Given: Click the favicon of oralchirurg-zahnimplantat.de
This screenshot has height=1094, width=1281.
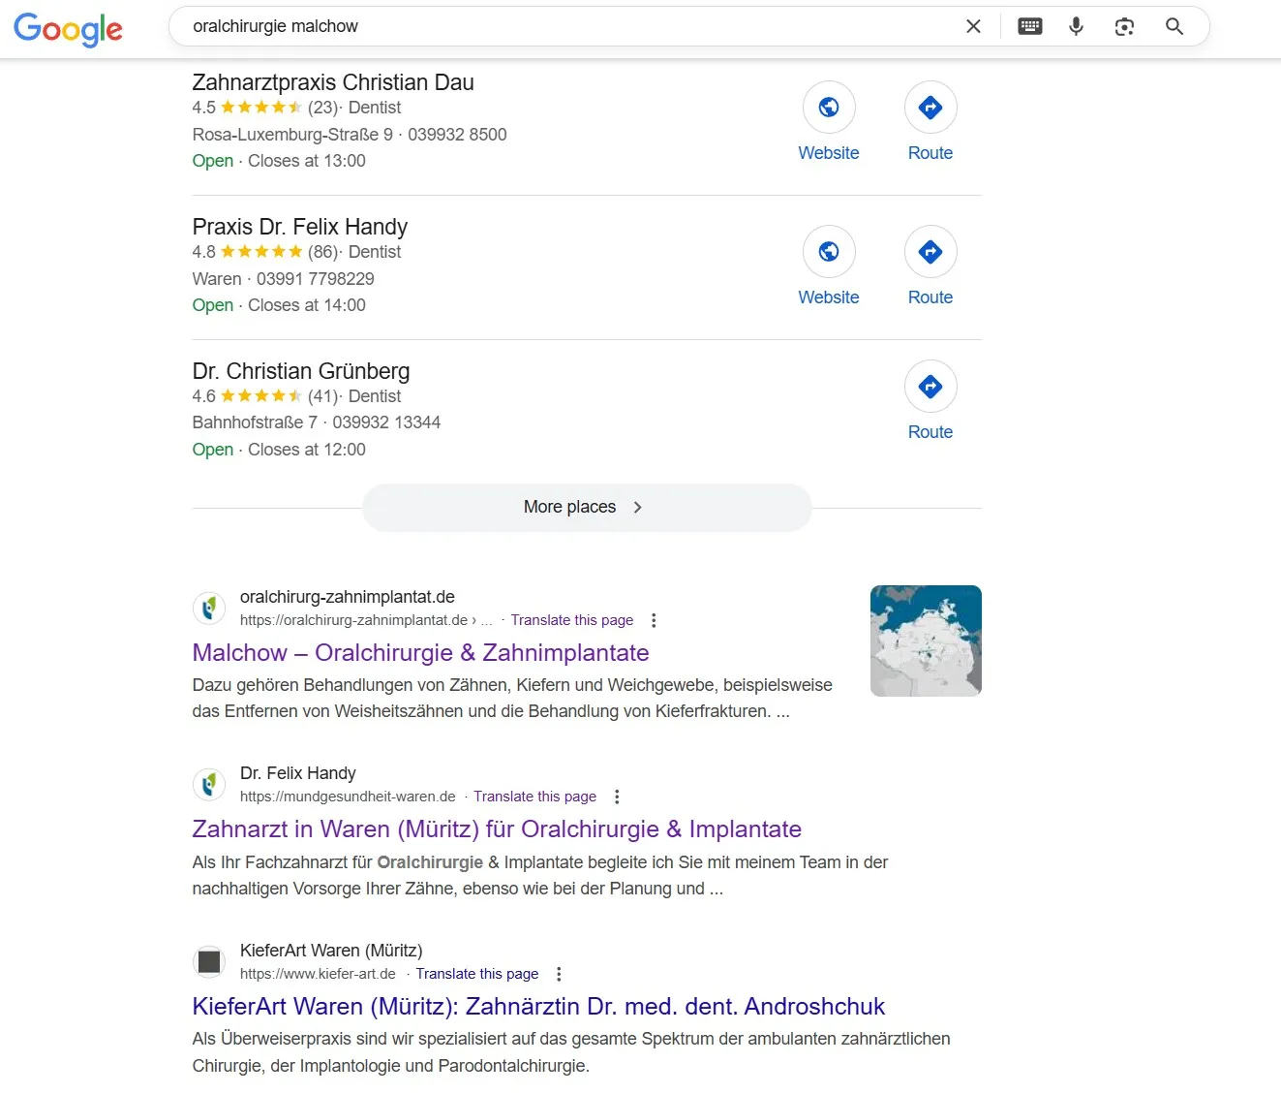Looking at the screenshot, I should (209, 608).
